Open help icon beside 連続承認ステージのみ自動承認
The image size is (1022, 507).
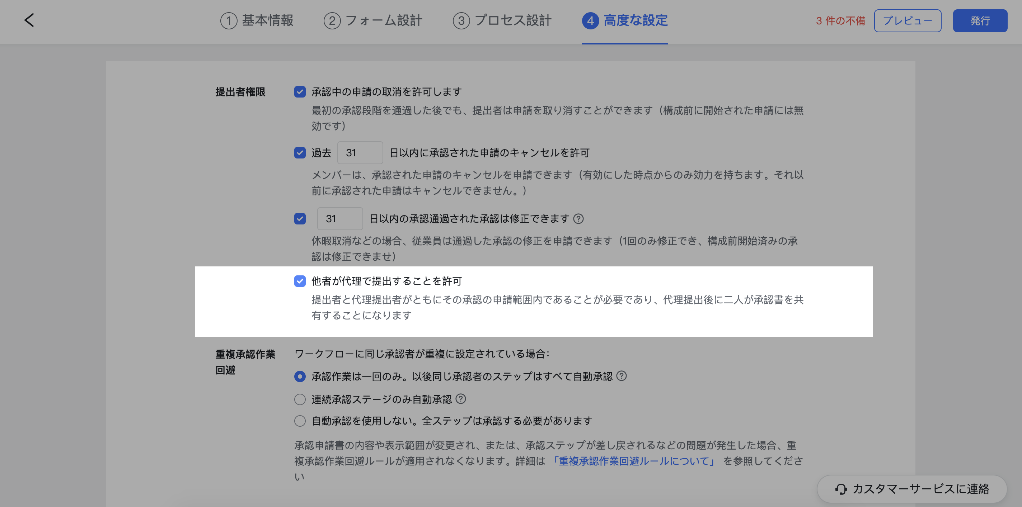(x=461, y=399)
